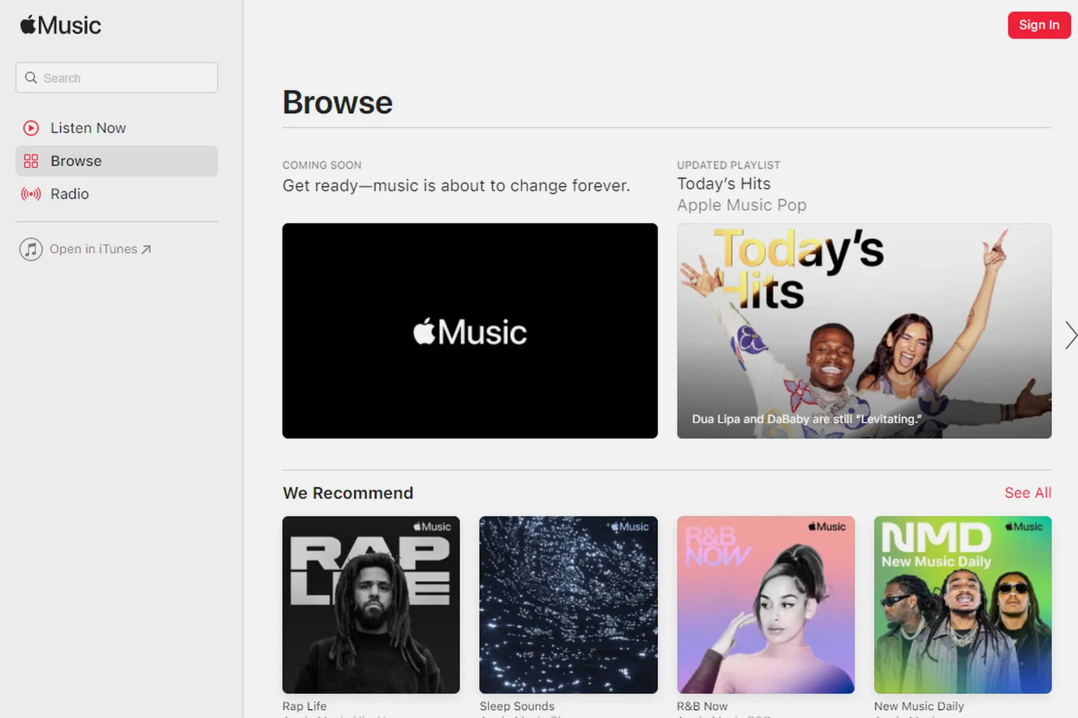Open the Listen Now section

pos(117,128)
